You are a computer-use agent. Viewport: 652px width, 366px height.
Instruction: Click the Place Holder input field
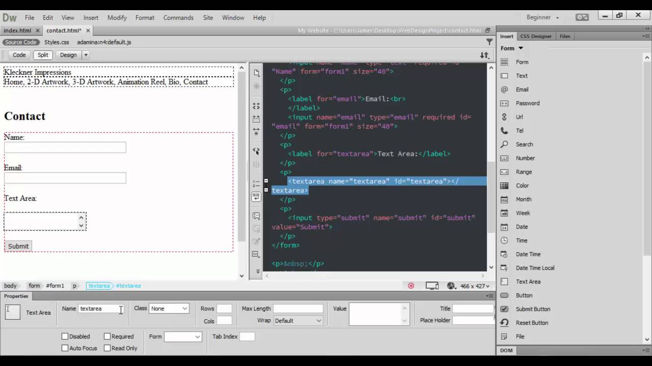pyautogui.click(x=473, y=320)
